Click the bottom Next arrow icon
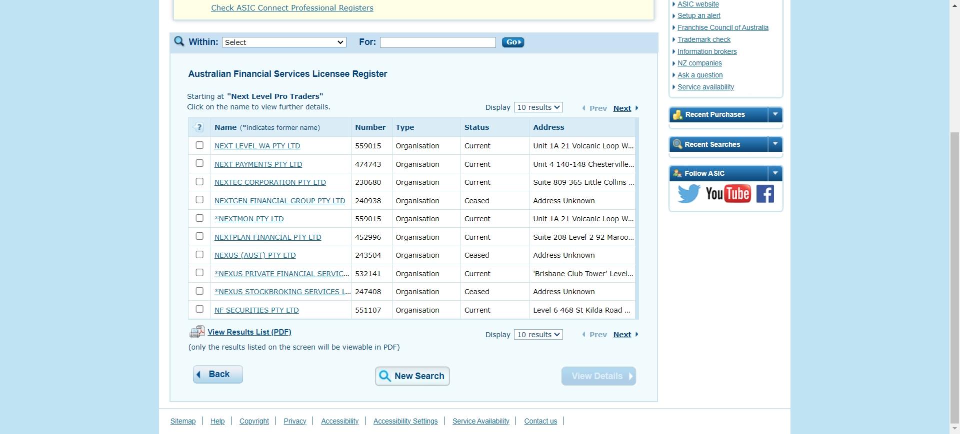 click(x=636, y=335)
